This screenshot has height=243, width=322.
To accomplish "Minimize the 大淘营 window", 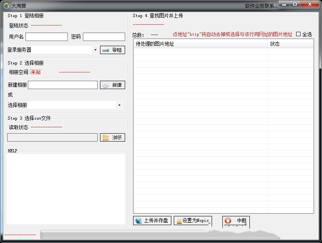I will pyautogui.click(x=284, y=4).
